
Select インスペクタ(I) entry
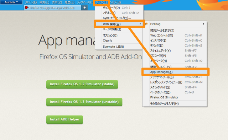pos(175,41)
